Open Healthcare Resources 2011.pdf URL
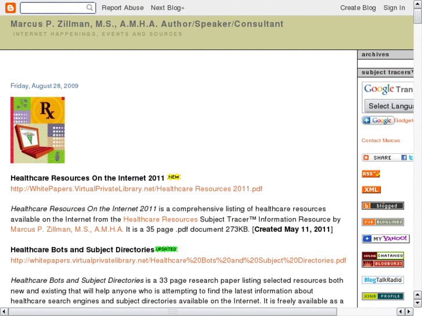 pyautogui.click(x=136, y=189)
